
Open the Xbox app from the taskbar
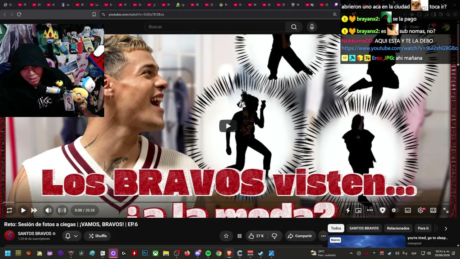pos(155,253)
